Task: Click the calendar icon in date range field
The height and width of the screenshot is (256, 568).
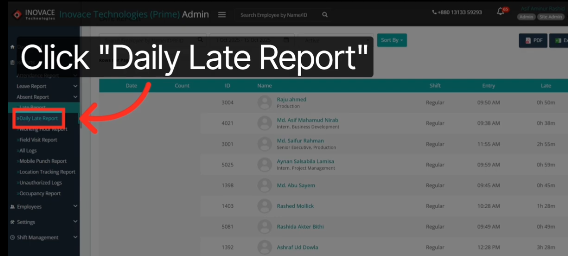Action: [x=286, y=40]
